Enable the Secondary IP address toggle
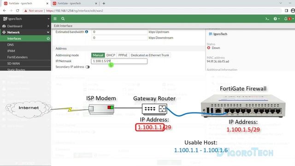295x166 pixels. click(x=88, y=67)
